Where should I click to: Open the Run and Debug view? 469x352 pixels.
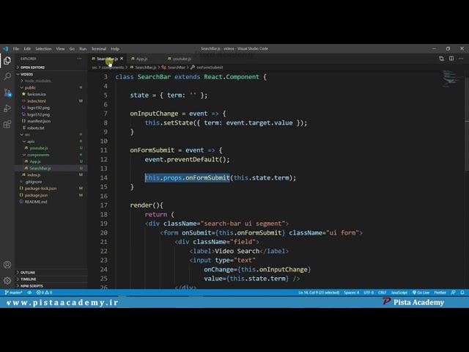coord(7,108)
